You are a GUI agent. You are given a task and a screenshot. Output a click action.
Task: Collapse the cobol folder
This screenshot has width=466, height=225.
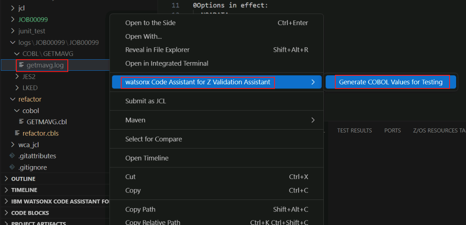(x=16, y=110)
